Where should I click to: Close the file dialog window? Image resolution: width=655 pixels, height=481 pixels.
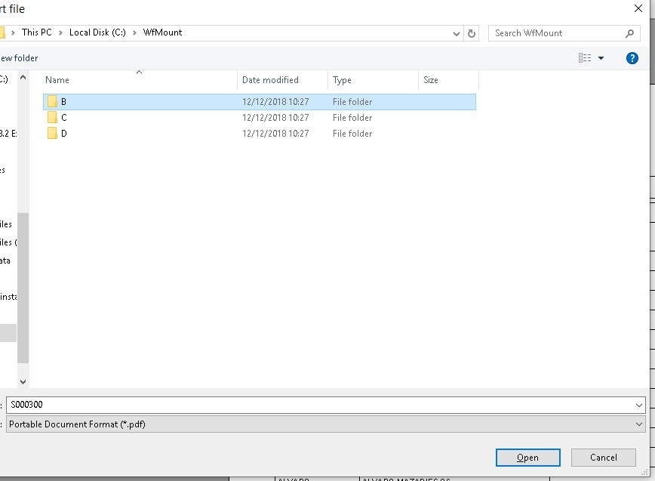[638, 8]
